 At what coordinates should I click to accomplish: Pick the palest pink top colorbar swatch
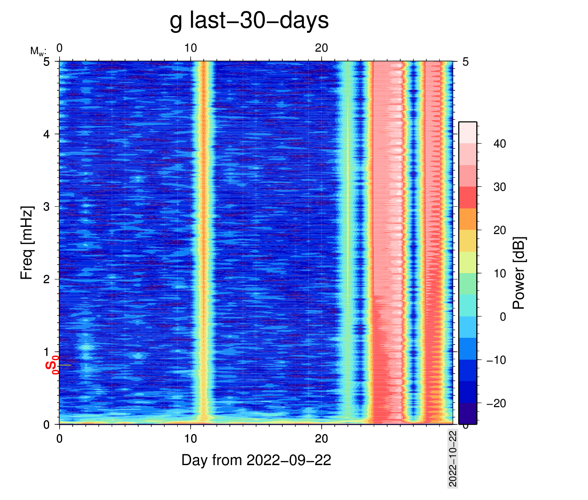pos(467,132)
